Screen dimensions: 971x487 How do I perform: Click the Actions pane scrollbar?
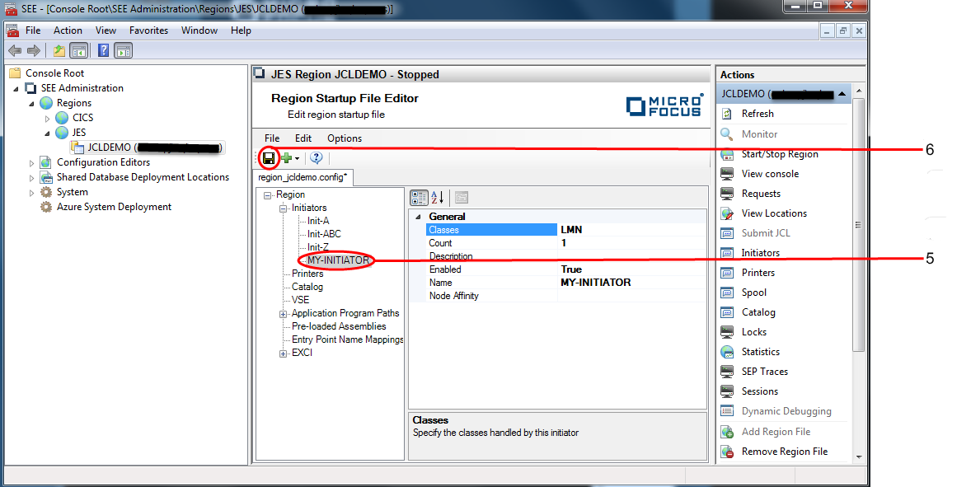tap(858, 225)
